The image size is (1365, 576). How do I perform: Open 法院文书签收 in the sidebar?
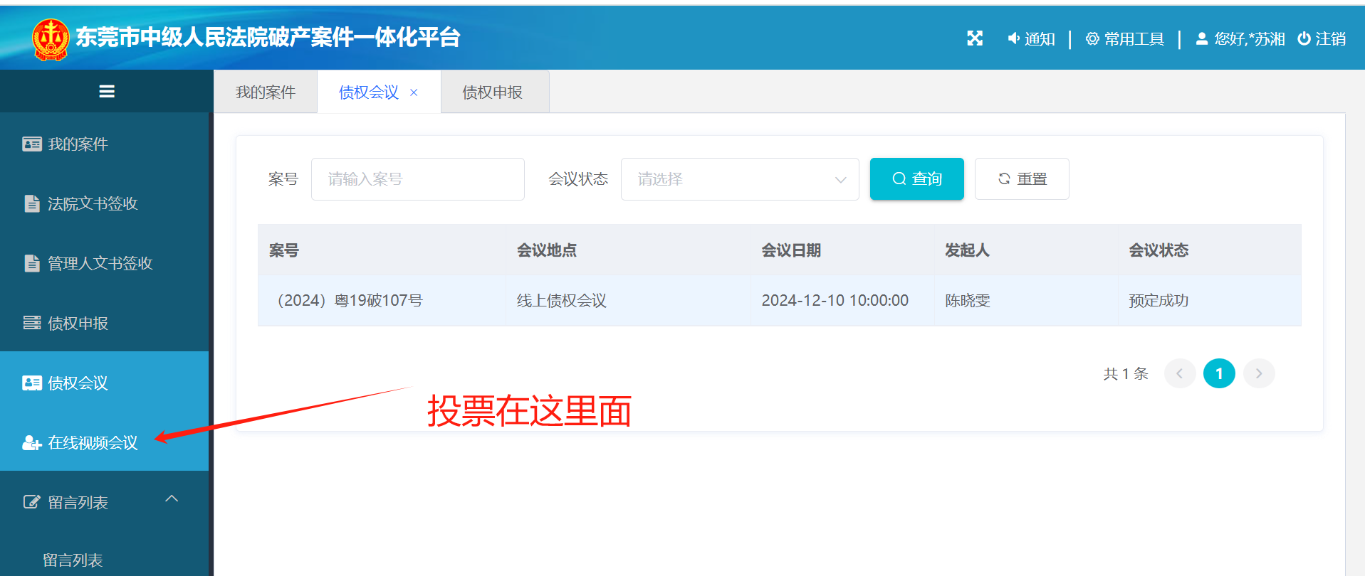click(93, 203)
